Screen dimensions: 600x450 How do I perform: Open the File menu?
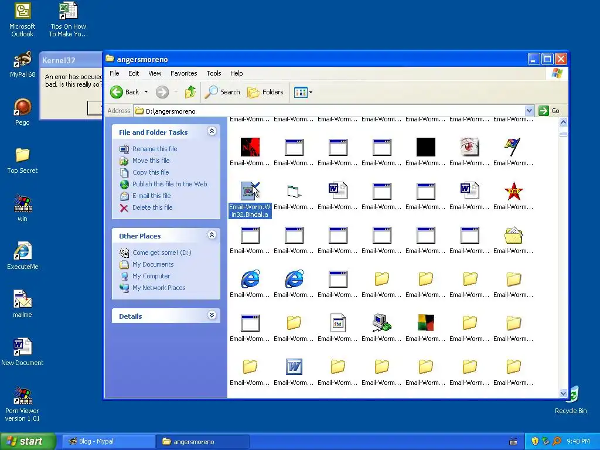(114, 73)
